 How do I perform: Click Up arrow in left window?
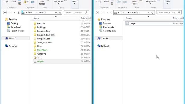point(18,12)
